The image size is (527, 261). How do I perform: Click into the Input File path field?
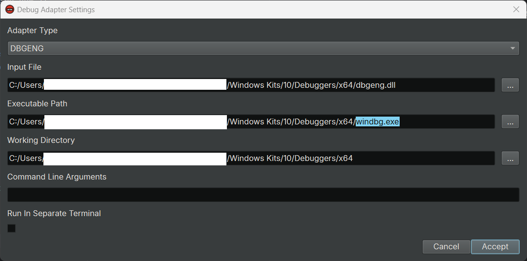[x=251, y=85]
